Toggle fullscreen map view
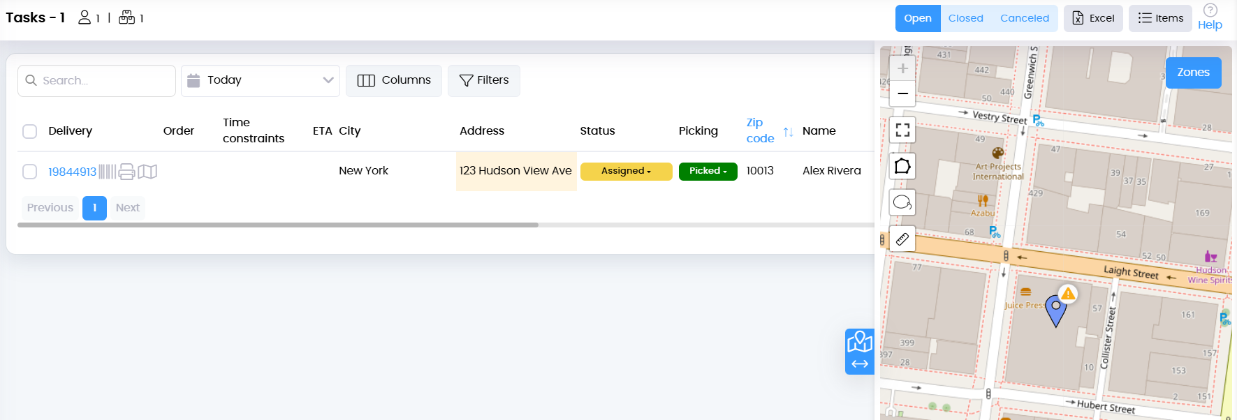The width and height of the screenshot is (1237, 420). [x=902, y=130]
